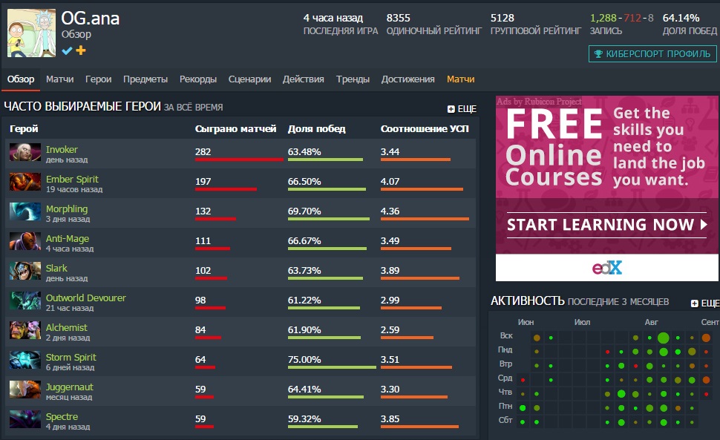
Task: Click Invoker's red matches-played bar
Action: click(x=239, y=160)
